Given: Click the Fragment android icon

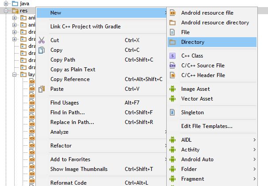Looking at the screenshot, I should tap(172, 179).
